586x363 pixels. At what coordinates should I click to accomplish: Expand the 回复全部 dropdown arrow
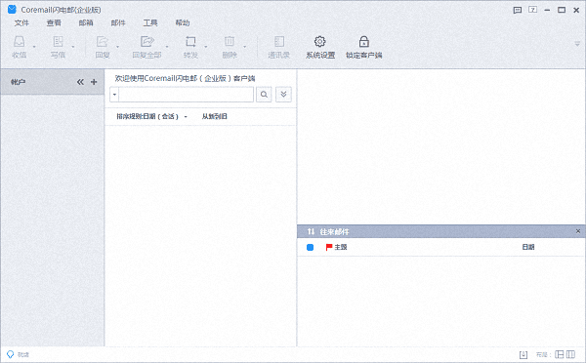(x=167, y=47)
